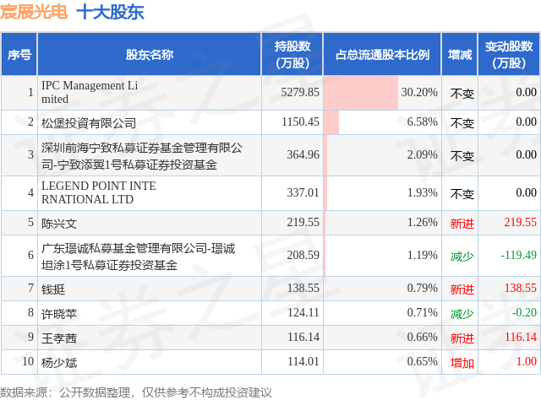541x400 pixels.
Task: Click shareholder name 钱挺
Action: pyautogui.click(x=53, y=289)
